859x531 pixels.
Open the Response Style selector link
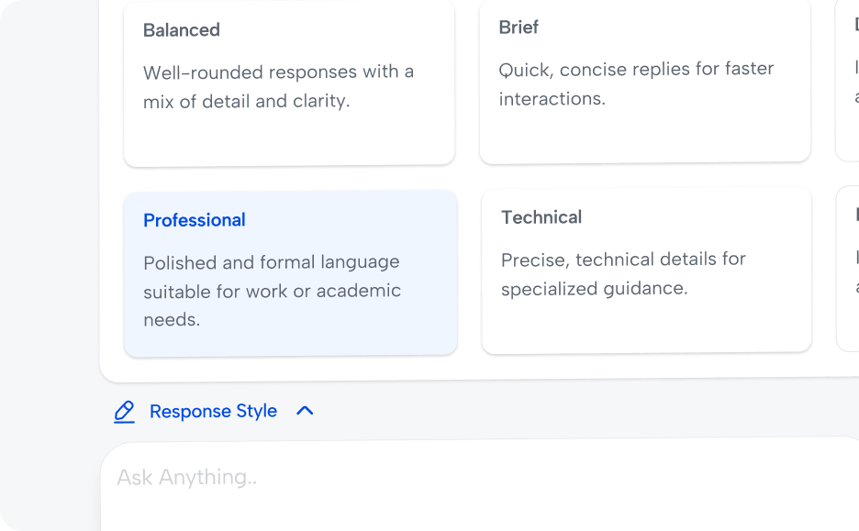213,411
